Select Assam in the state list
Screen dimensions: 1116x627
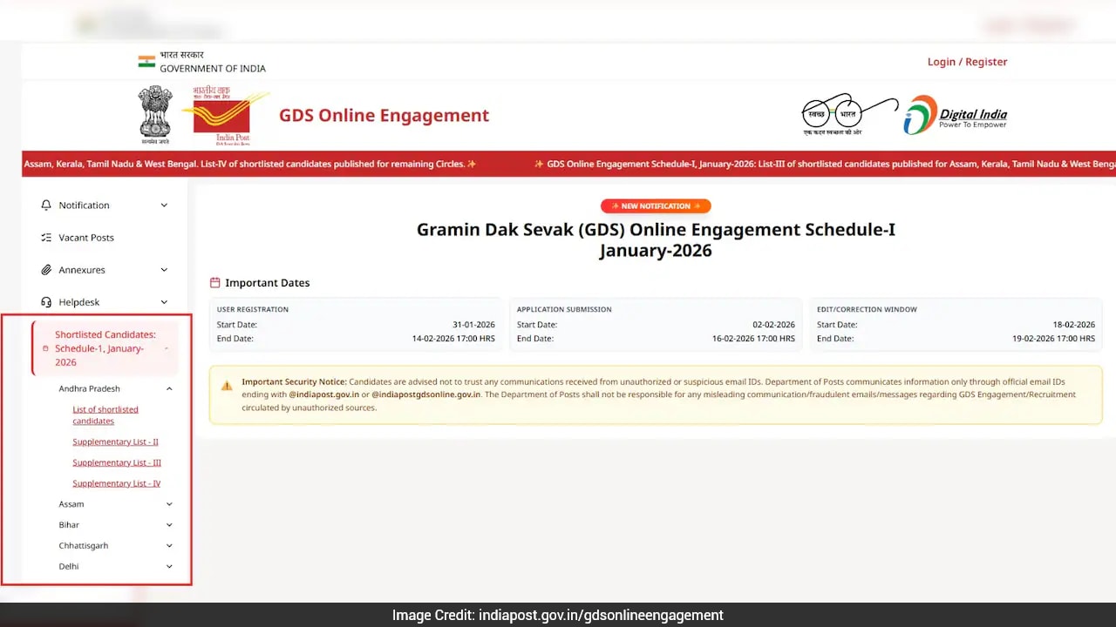71,504
